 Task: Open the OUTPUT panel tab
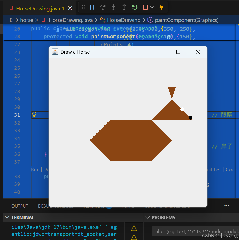pyautogui.click(x=20, y=206)
